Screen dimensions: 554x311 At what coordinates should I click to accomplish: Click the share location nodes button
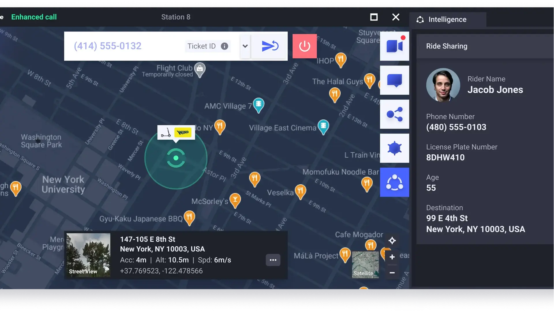(394, 114)
